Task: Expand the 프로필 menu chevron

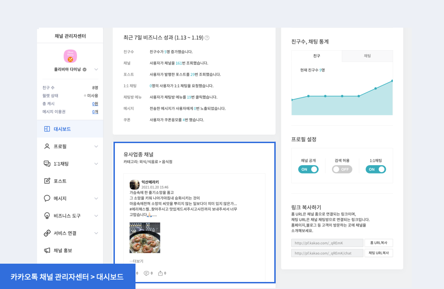Action: click(96, 146)
